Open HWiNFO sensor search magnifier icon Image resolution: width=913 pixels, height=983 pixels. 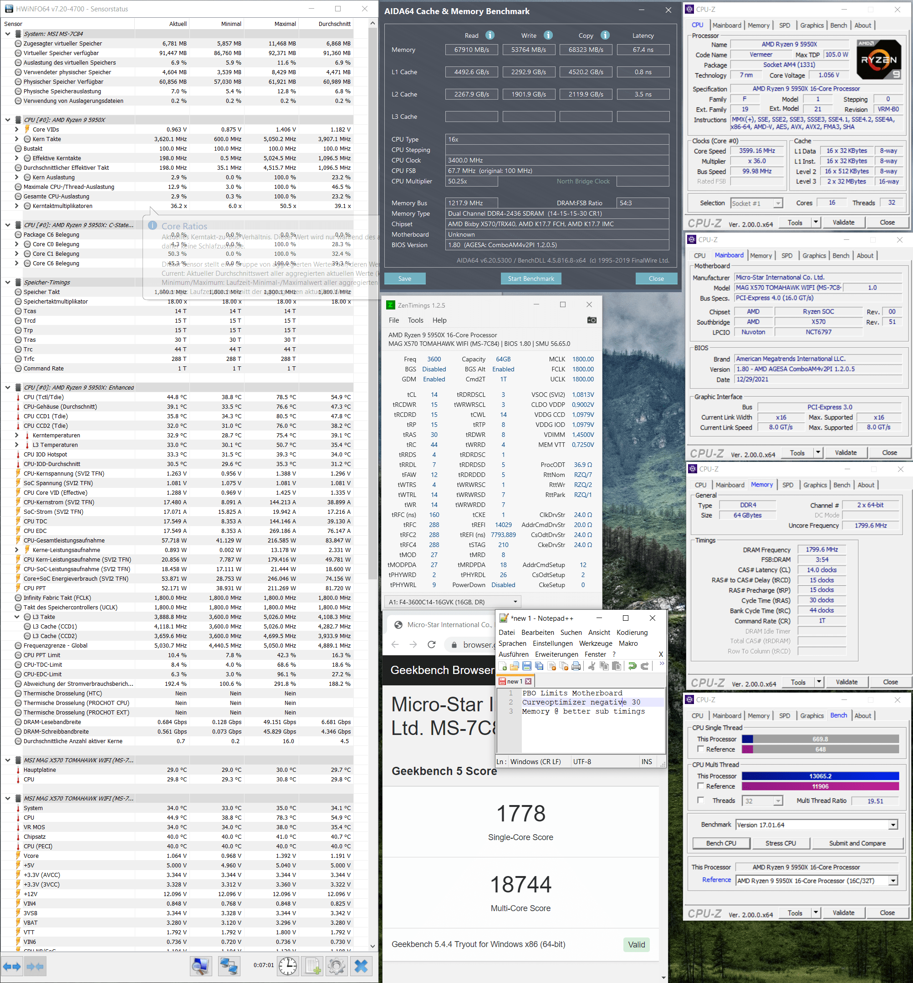coord(200,966)
